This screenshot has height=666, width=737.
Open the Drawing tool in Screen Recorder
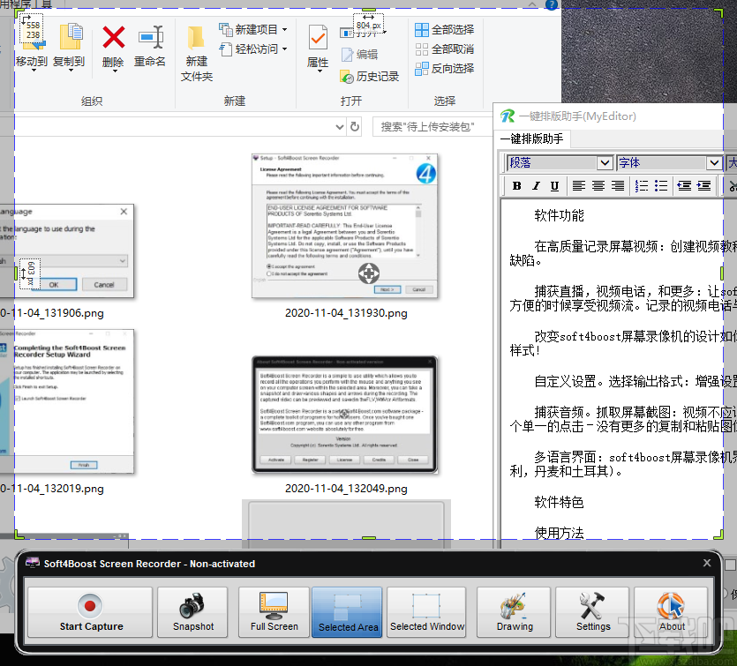click(x=513, y=612)
